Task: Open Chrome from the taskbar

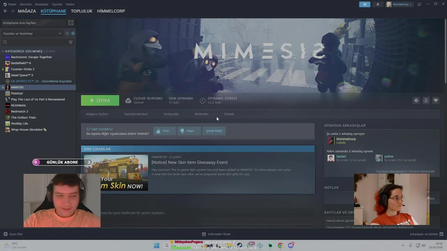Action: click(x=280, y=245)
